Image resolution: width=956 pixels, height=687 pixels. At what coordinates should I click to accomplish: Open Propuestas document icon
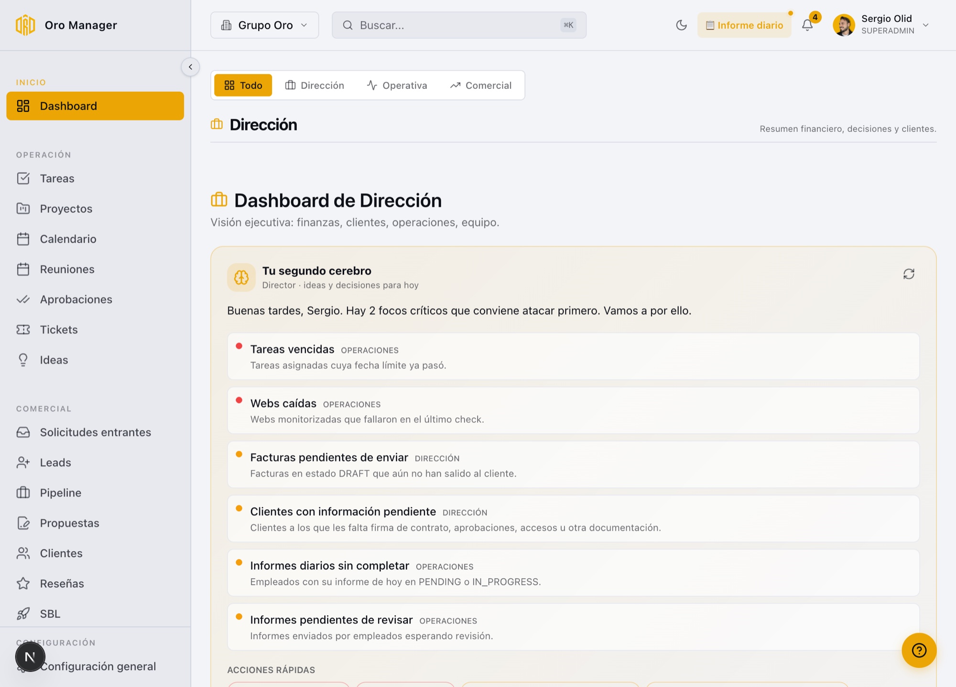pyautogui.click(x=23, y=523)
